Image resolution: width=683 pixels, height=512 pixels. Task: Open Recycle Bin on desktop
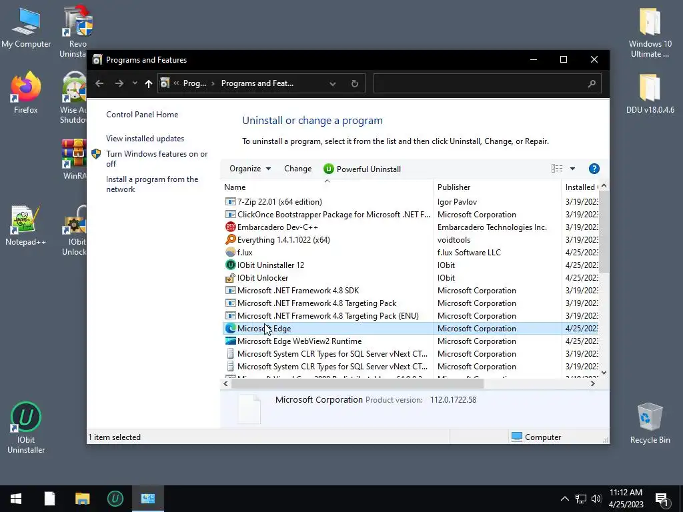click(x=650, y=423)
